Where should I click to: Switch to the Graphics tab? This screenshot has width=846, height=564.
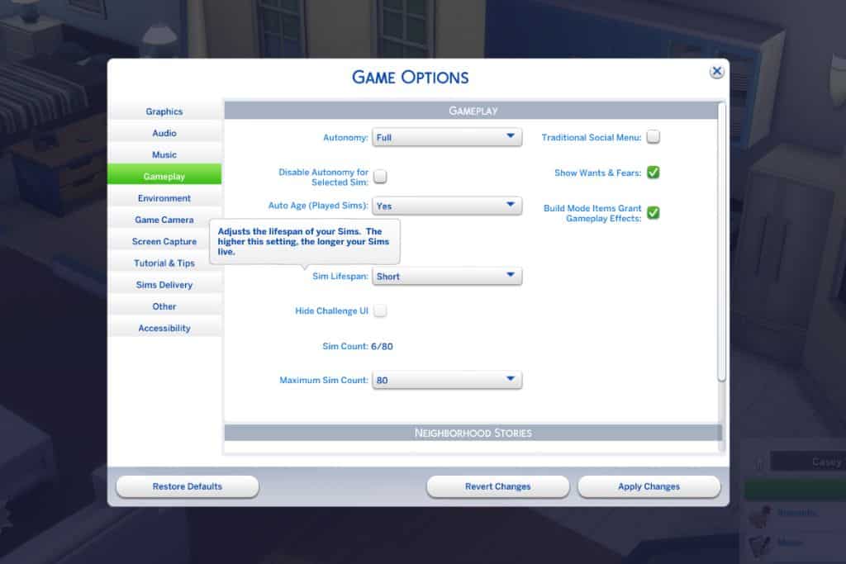(164, 111)
